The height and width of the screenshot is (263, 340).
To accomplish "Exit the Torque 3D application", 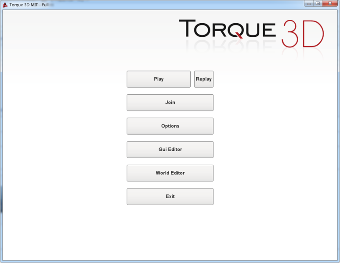I will coord(170,197).
